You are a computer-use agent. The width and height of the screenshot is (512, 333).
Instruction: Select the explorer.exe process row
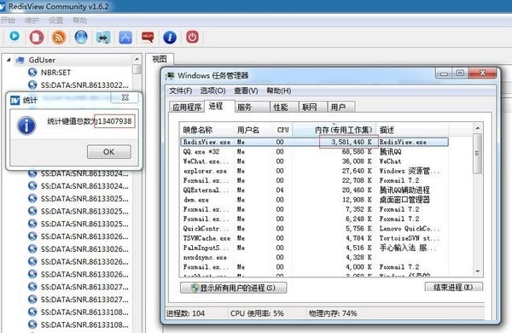(314, 171)
